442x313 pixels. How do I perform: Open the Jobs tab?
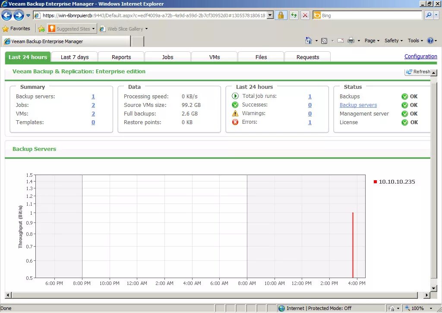[168, 57]
